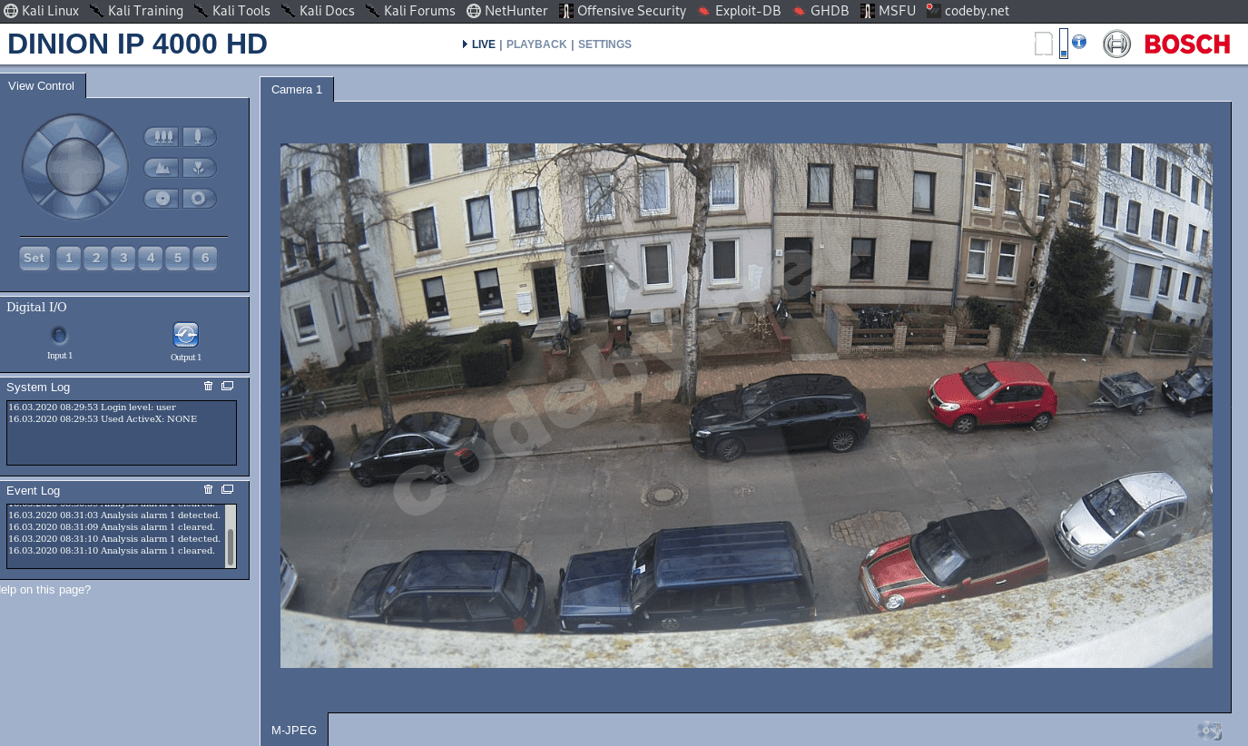
Task: Open the Offensive Security bookmark
Action: (x=623, y=11)
